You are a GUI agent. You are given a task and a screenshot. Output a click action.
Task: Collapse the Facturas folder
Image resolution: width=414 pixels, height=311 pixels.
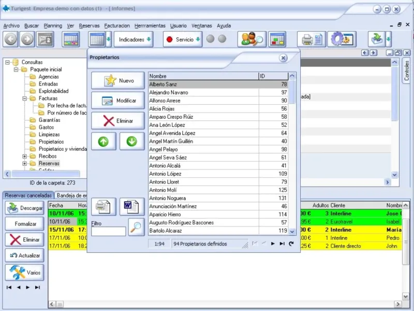24,98
